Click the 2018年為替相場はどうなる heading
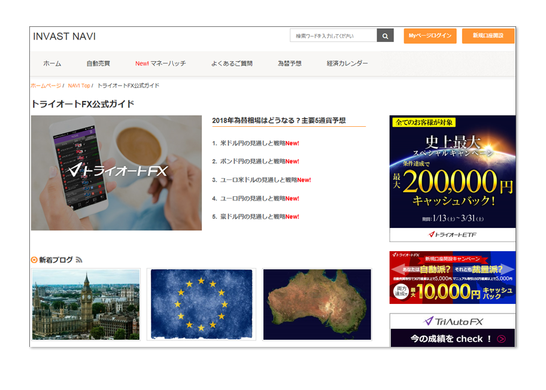The image size is (546, 390). click(278, 120)
